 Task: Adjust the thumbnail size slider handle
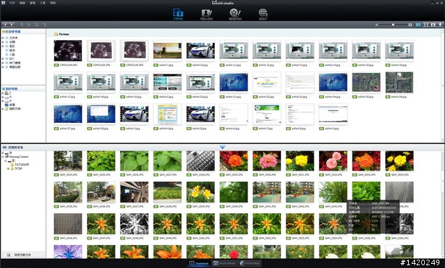393,24
